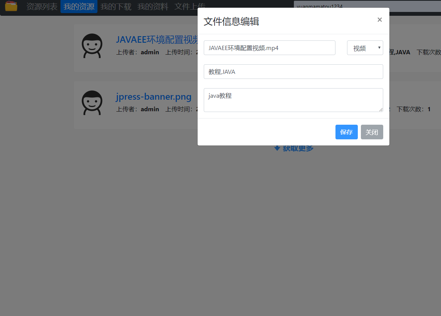
Task: Click the 关闭 button in the dialog
Action: point(372,132)
